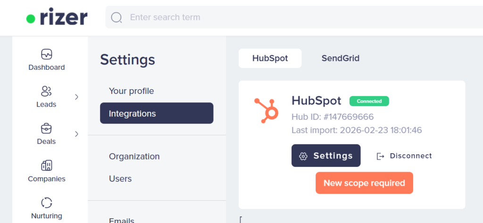Navigate to Companies in the sidebar
This screenshot has height=223, width=483.
point(46,165)
